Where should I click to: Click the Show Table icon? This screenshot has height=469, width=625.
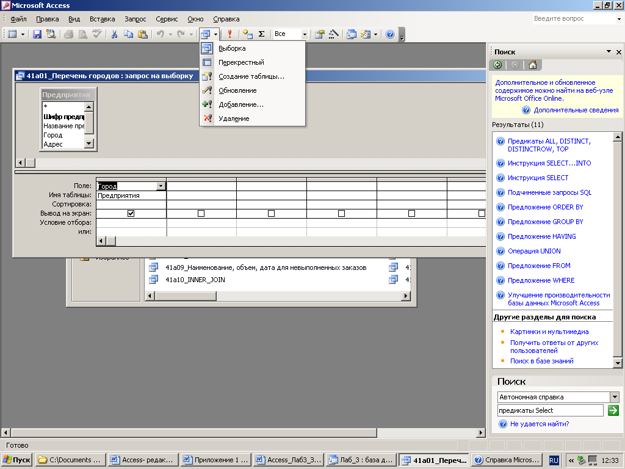[248, 34]
